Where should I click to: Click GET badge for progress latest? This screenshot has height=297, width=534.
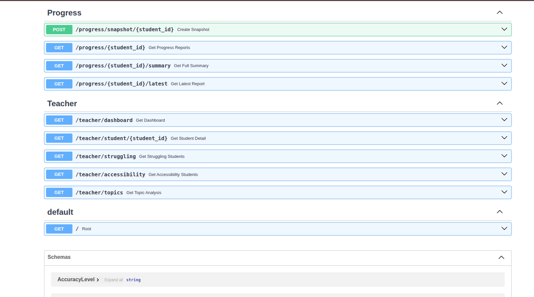click(59, 84)
